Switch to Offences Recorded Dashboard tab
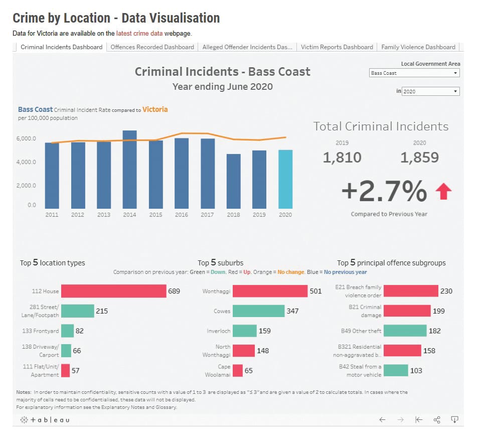This screenshot has width=484, height=445. click(x=152, y=47)
